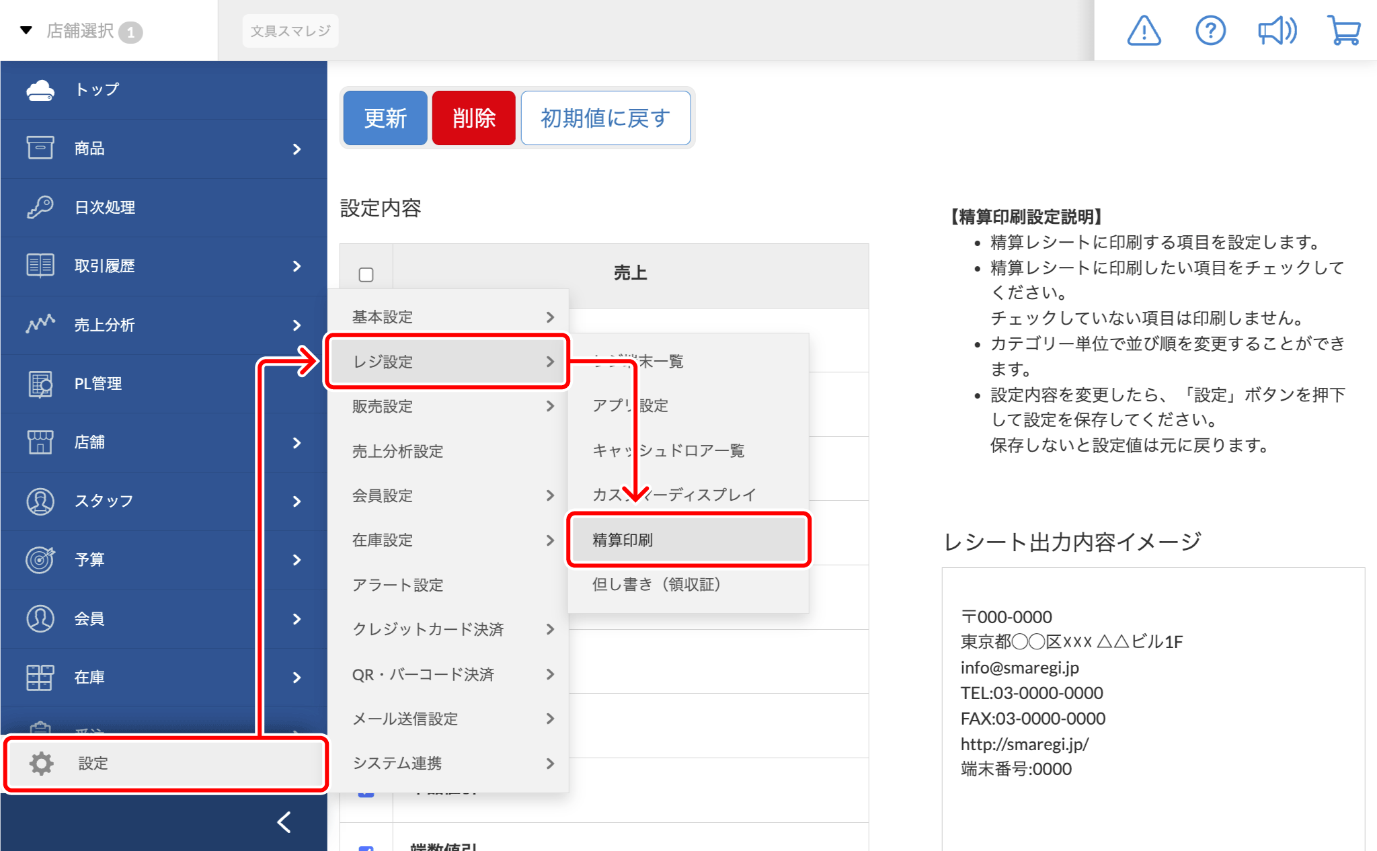The image size is (1377, 851).
Task: Expand the 予算 sidebar chevron
Action: [297, 560]
